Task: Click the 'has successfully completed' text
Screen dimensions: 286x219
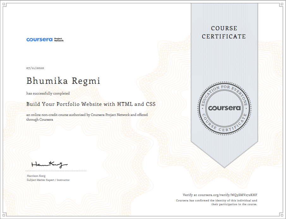Action: pos(48,93)
